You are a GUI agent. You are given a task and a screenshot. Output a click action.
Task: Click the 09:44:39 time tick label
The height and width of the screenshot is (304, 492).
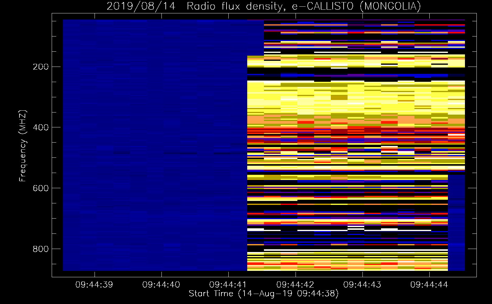point(94,285)
